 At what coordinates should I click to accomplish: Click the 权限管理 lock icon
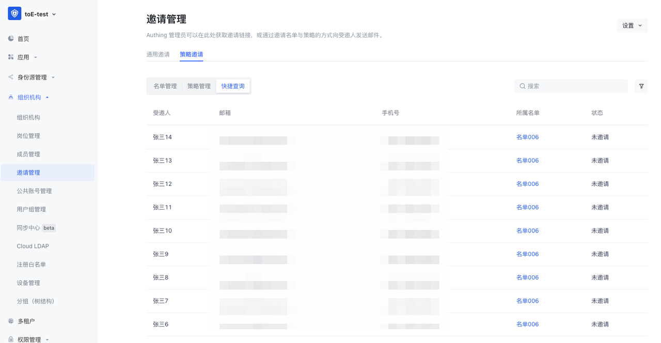[11, 339]
